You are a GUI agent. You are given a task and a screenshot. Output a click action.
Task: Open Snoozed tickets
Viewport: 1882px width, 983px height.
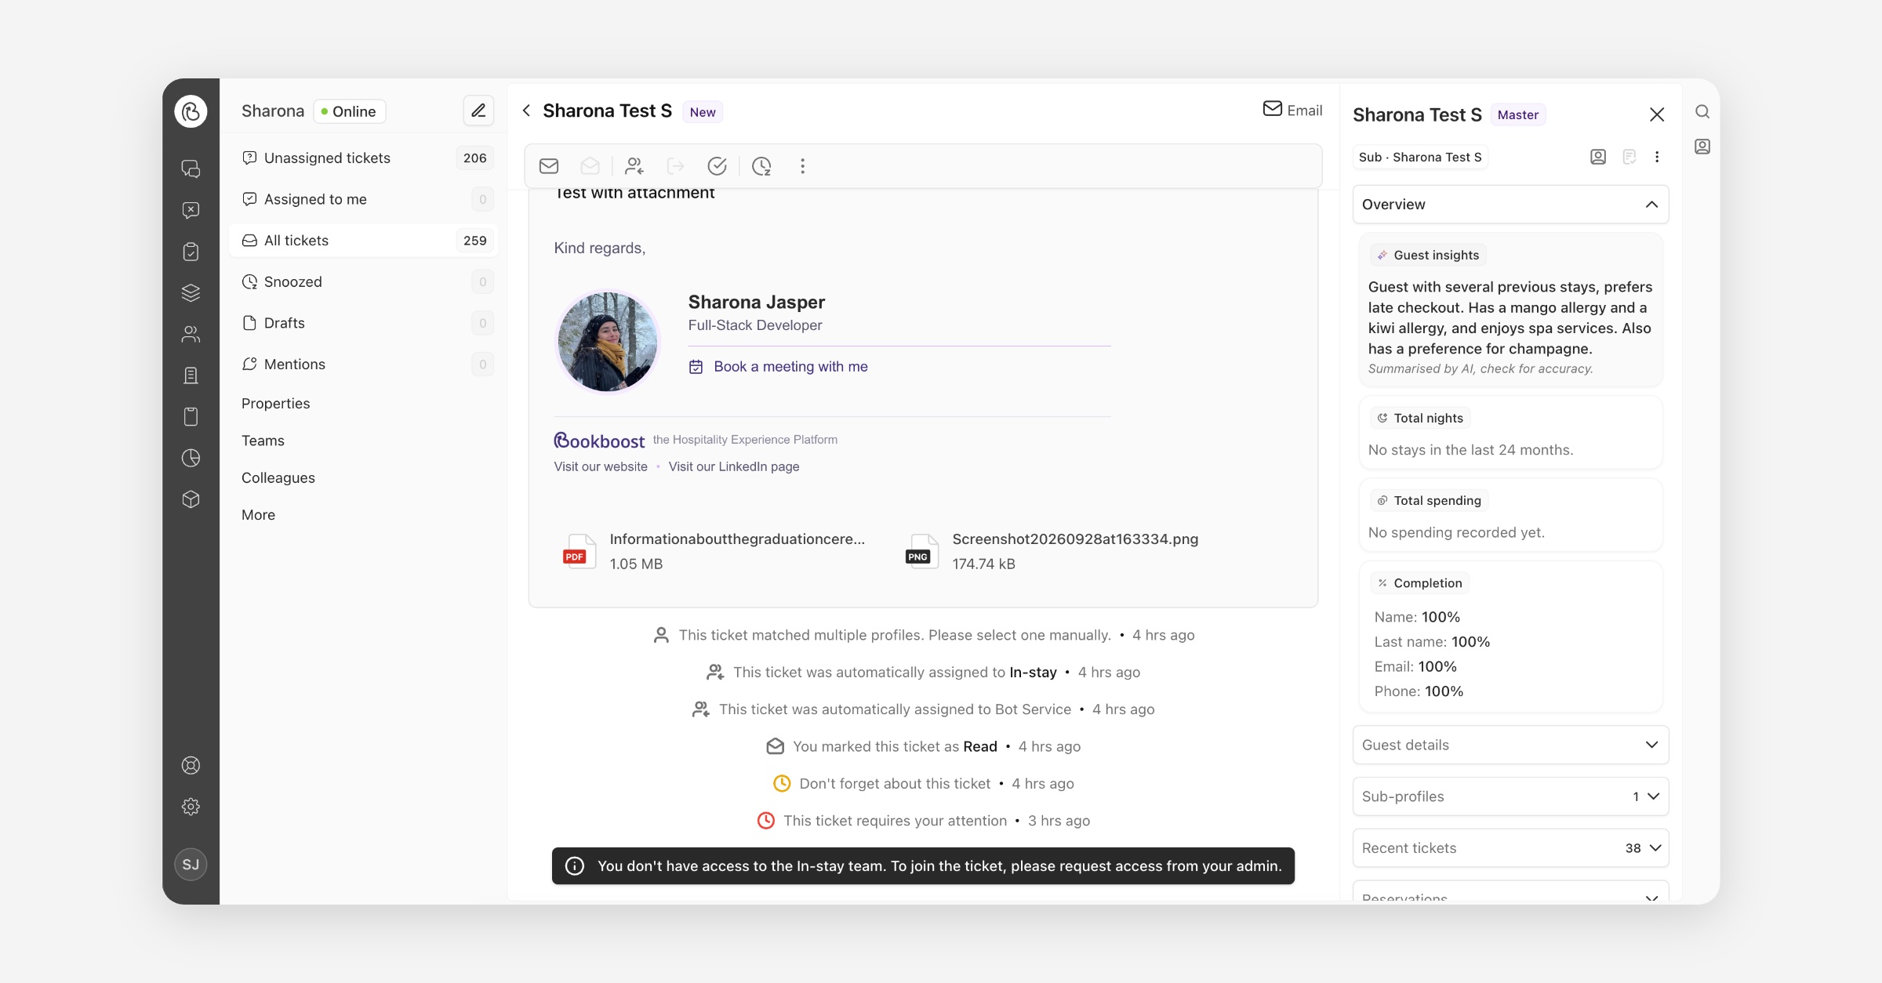click(x=363, y=281)
